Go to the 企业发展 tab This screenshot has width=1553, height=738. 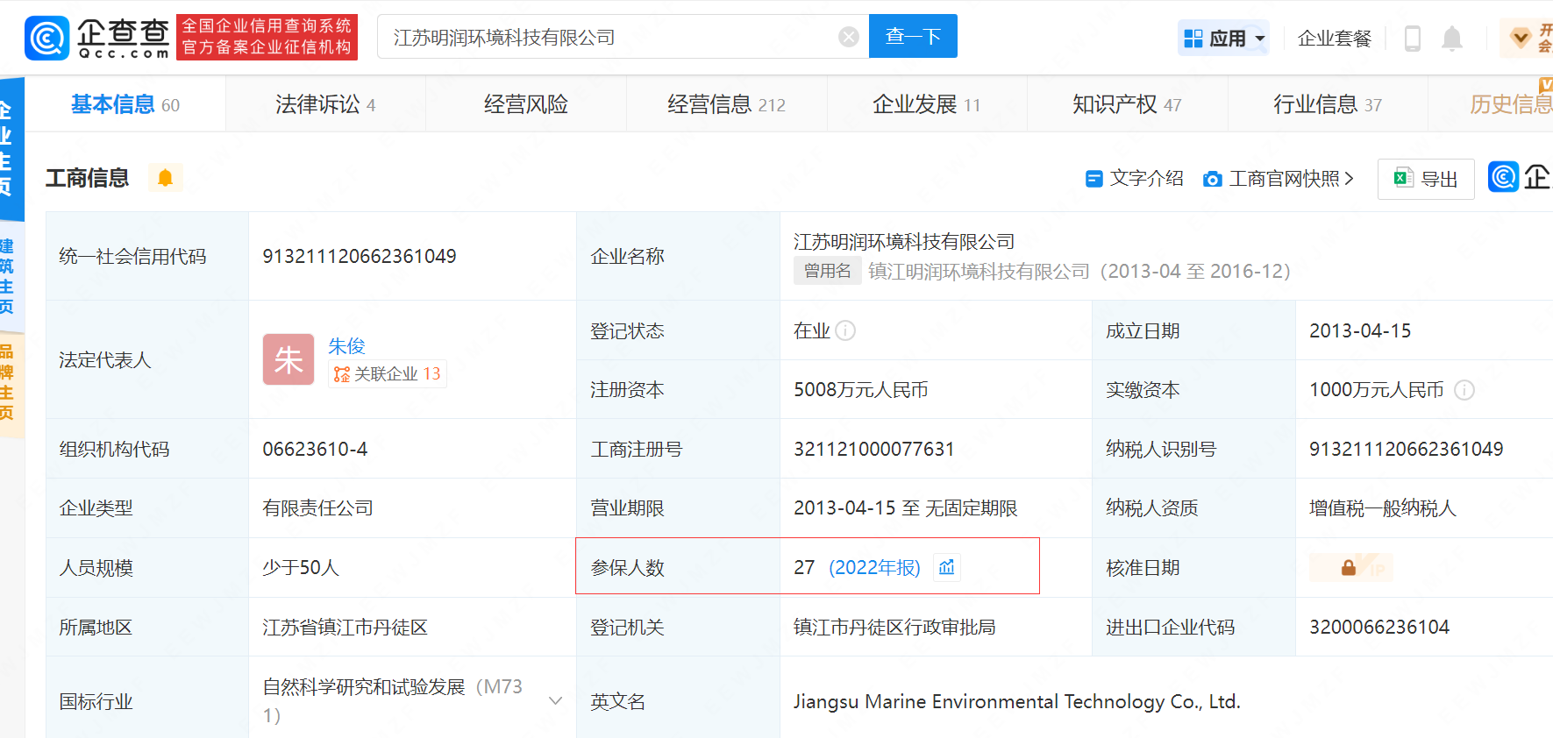[926, 104]
